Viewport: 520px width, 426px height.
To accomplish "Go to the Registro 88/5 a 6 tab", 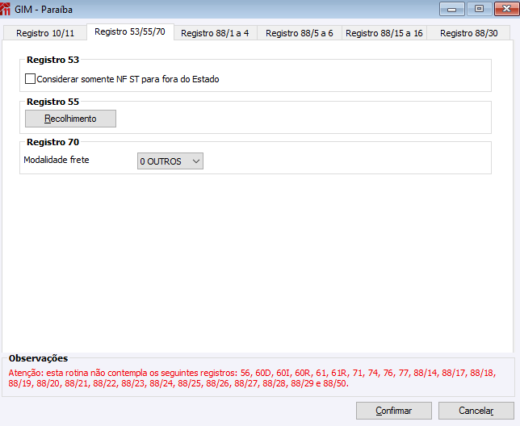I will (299, 33).
